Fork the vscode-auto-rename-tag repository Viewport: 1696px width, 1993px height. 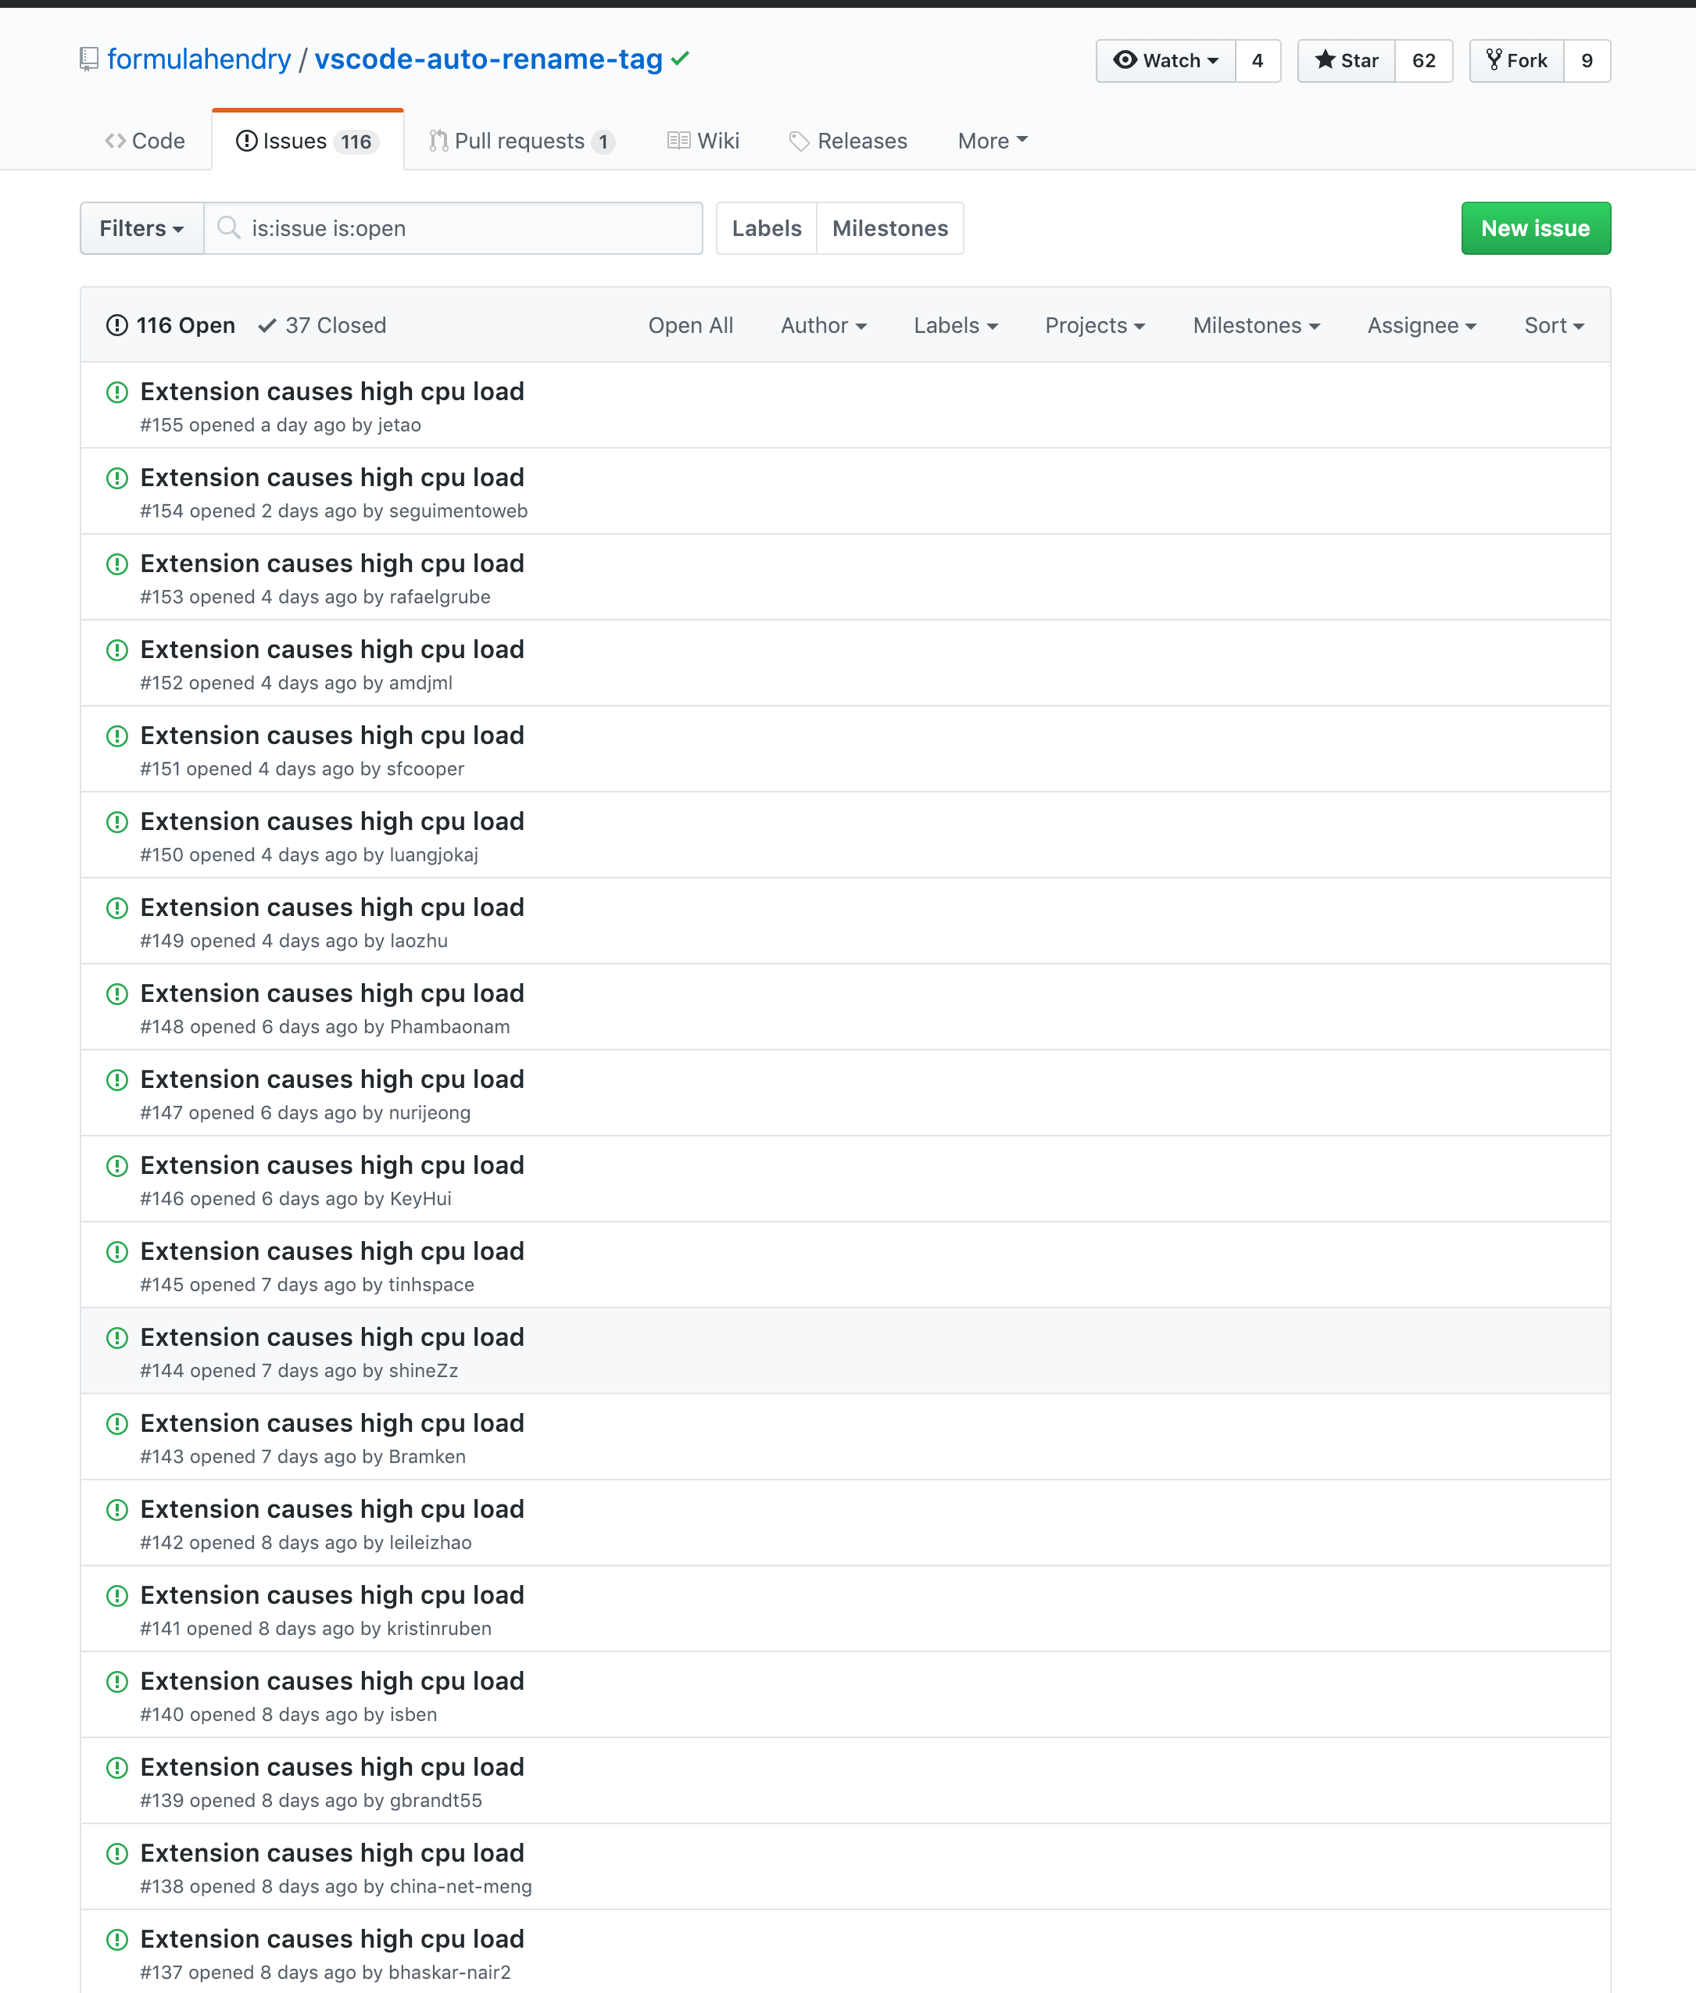[1516, 60]
